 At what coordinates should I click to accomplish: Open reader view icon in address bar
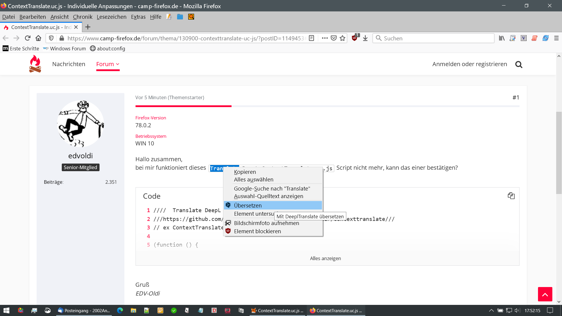tap(311, 38)
